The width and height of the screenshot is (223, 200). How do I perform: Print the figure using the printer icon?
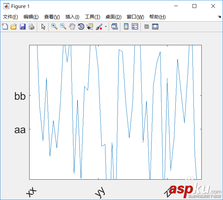[31, 26]
